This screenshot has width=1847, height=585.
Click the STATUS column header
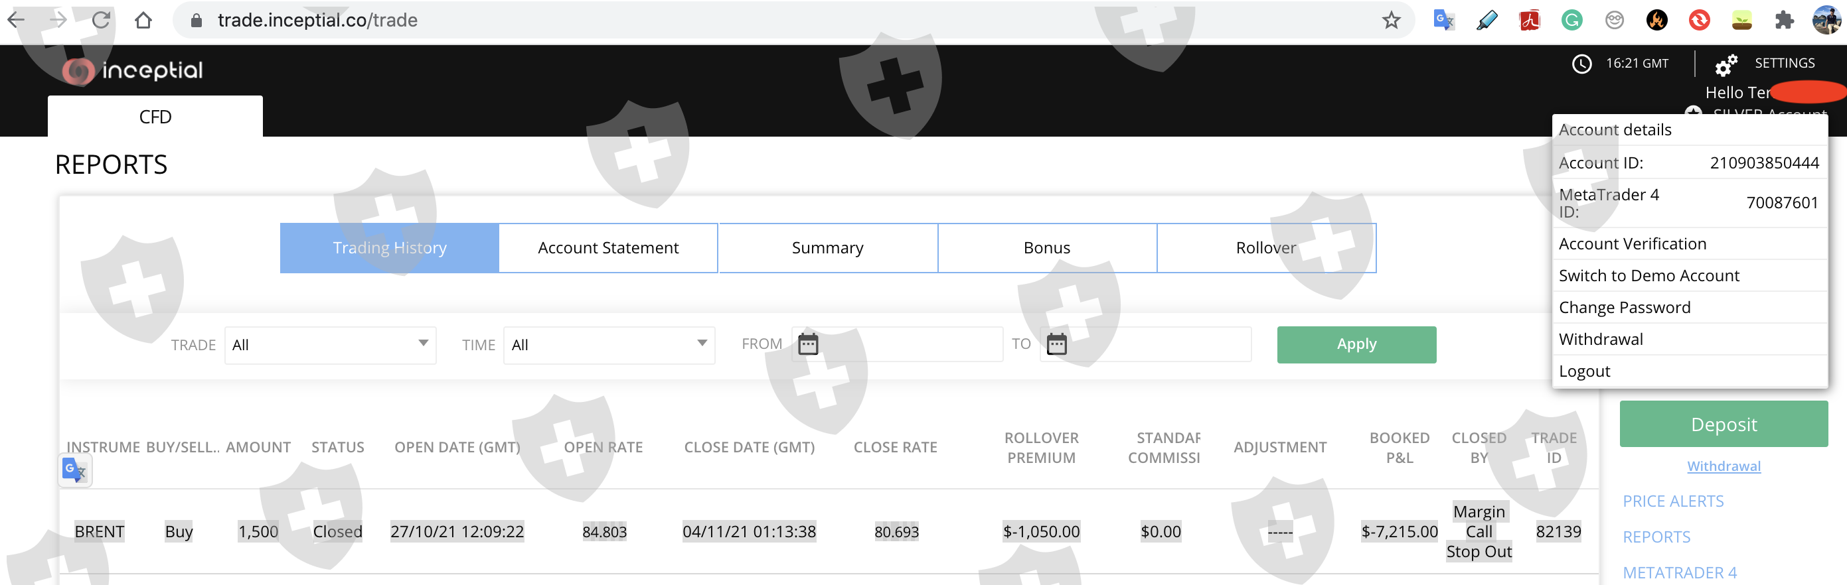pyautogui.click(x=338, y=448)
